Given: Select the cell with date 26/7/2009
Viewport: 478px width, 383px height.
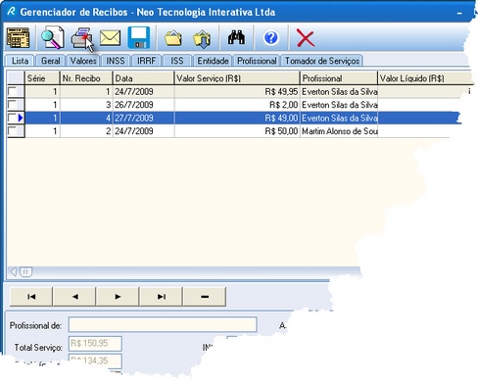Looking at the screenshot, I should [x=143, y=105].
